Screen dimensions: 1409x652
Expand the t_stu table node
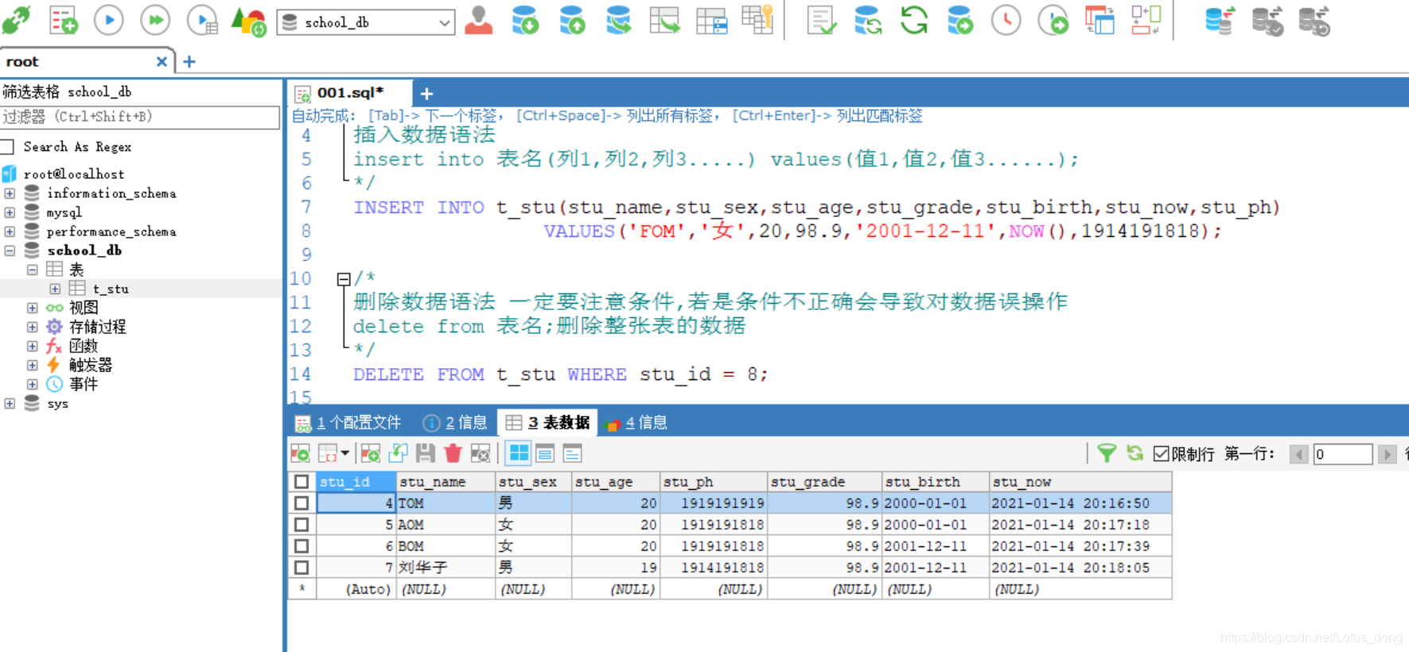(55, 289)
